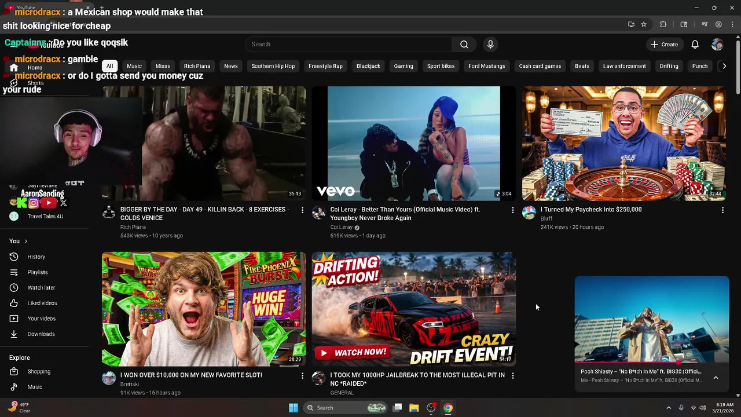This screenshot has height=417, width=741.
Task: Open the Coi Leray music video thumbnail
Action: [x=414, y=144]
